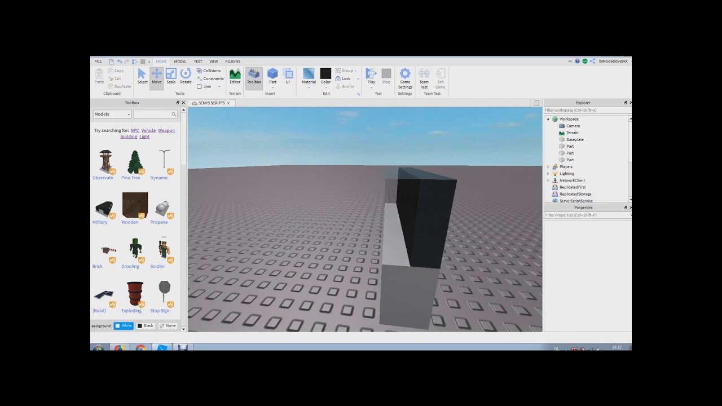722x406 pixels.
Task: Open the Models category dropdown
Action: tap(112, 114)
